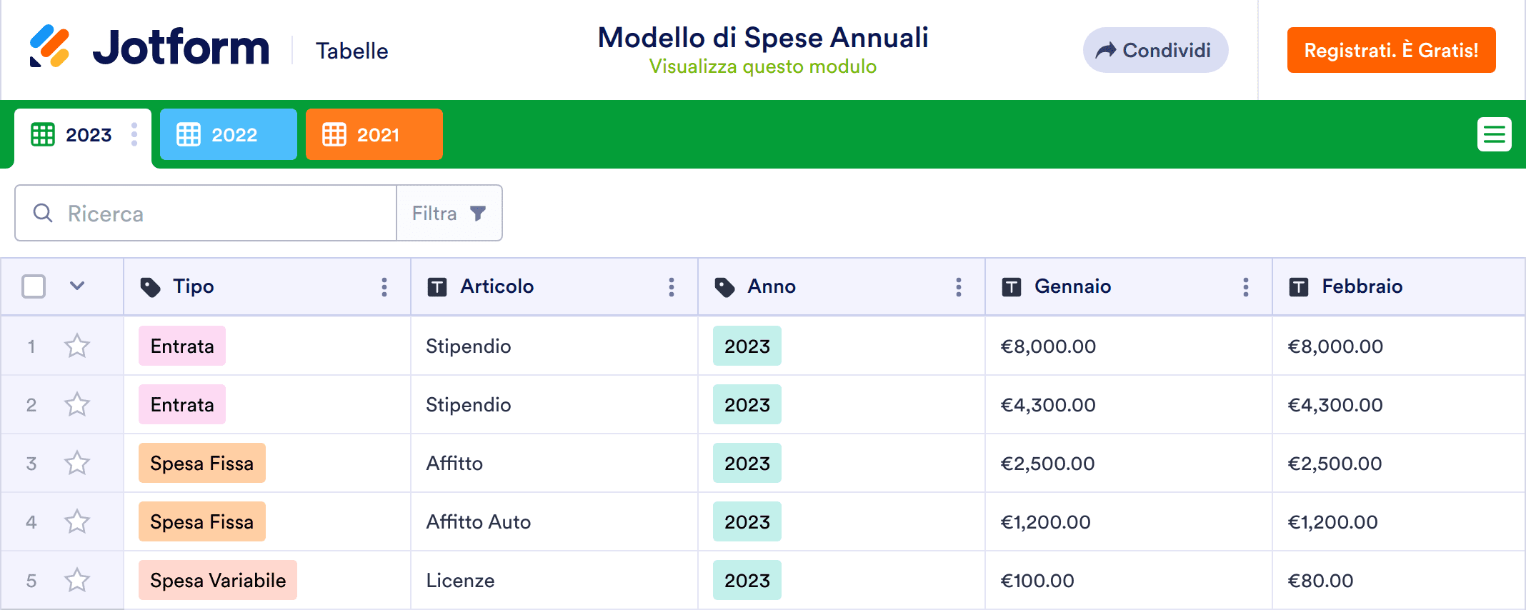This screenshot has height=610, width=1526.
Task: Click the Jotform logo icon
Action: 49,46
